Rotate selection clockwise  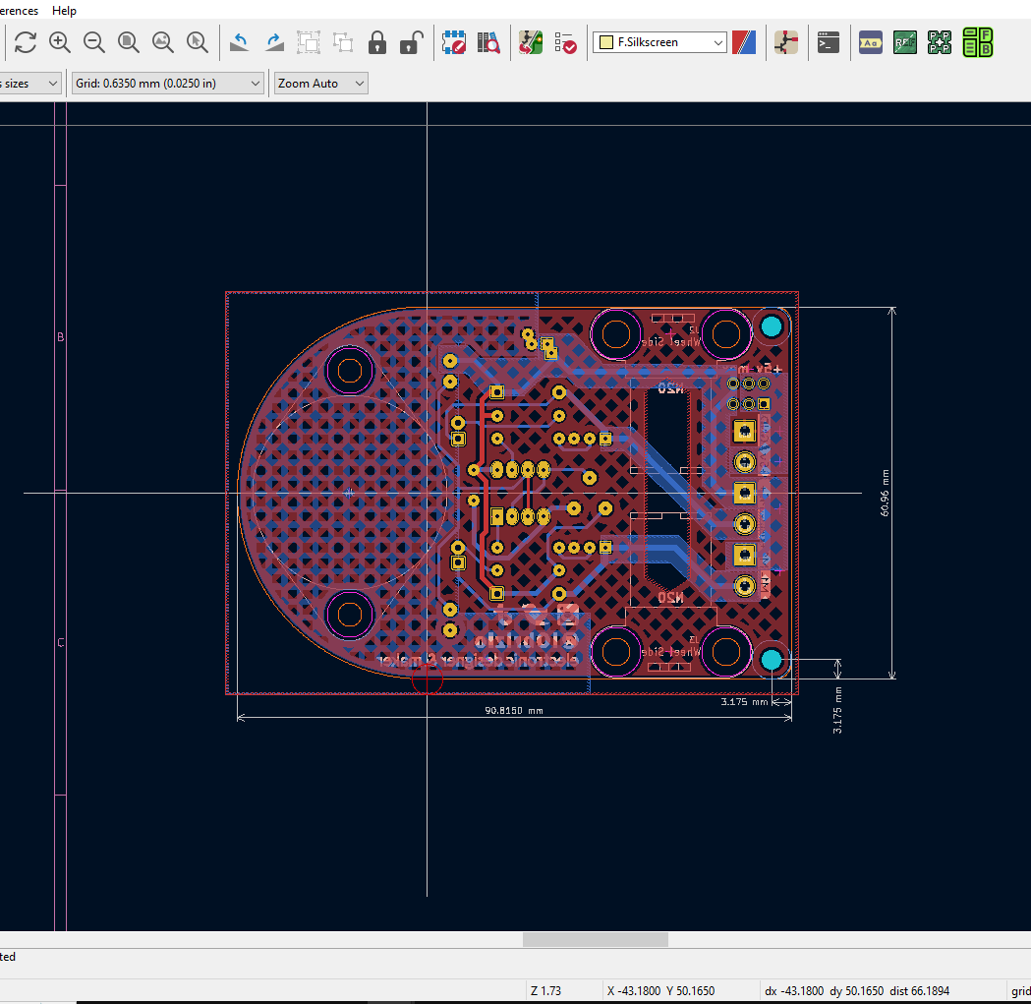275,42
